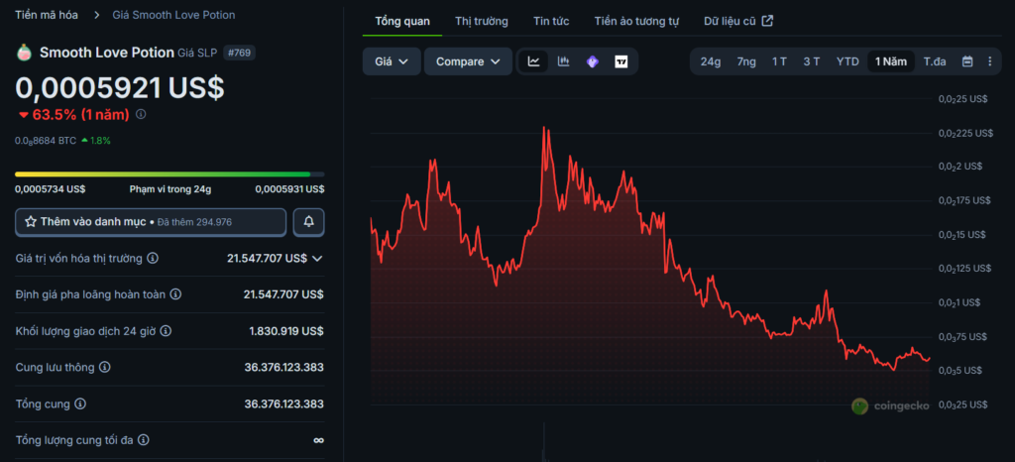Image resolution: width=1015 pixels, height=462 pixels.
Task: Go to Tiền mã hóa breadcrumb link
Action: pos(47,15)
